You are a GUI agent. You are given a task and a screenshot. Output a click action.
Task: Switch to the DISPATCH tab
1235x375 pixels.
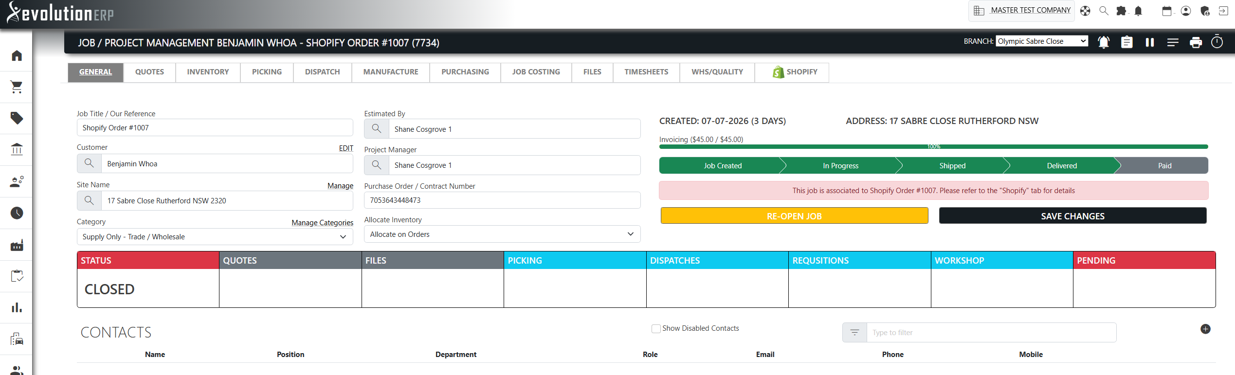pos(322,72)
